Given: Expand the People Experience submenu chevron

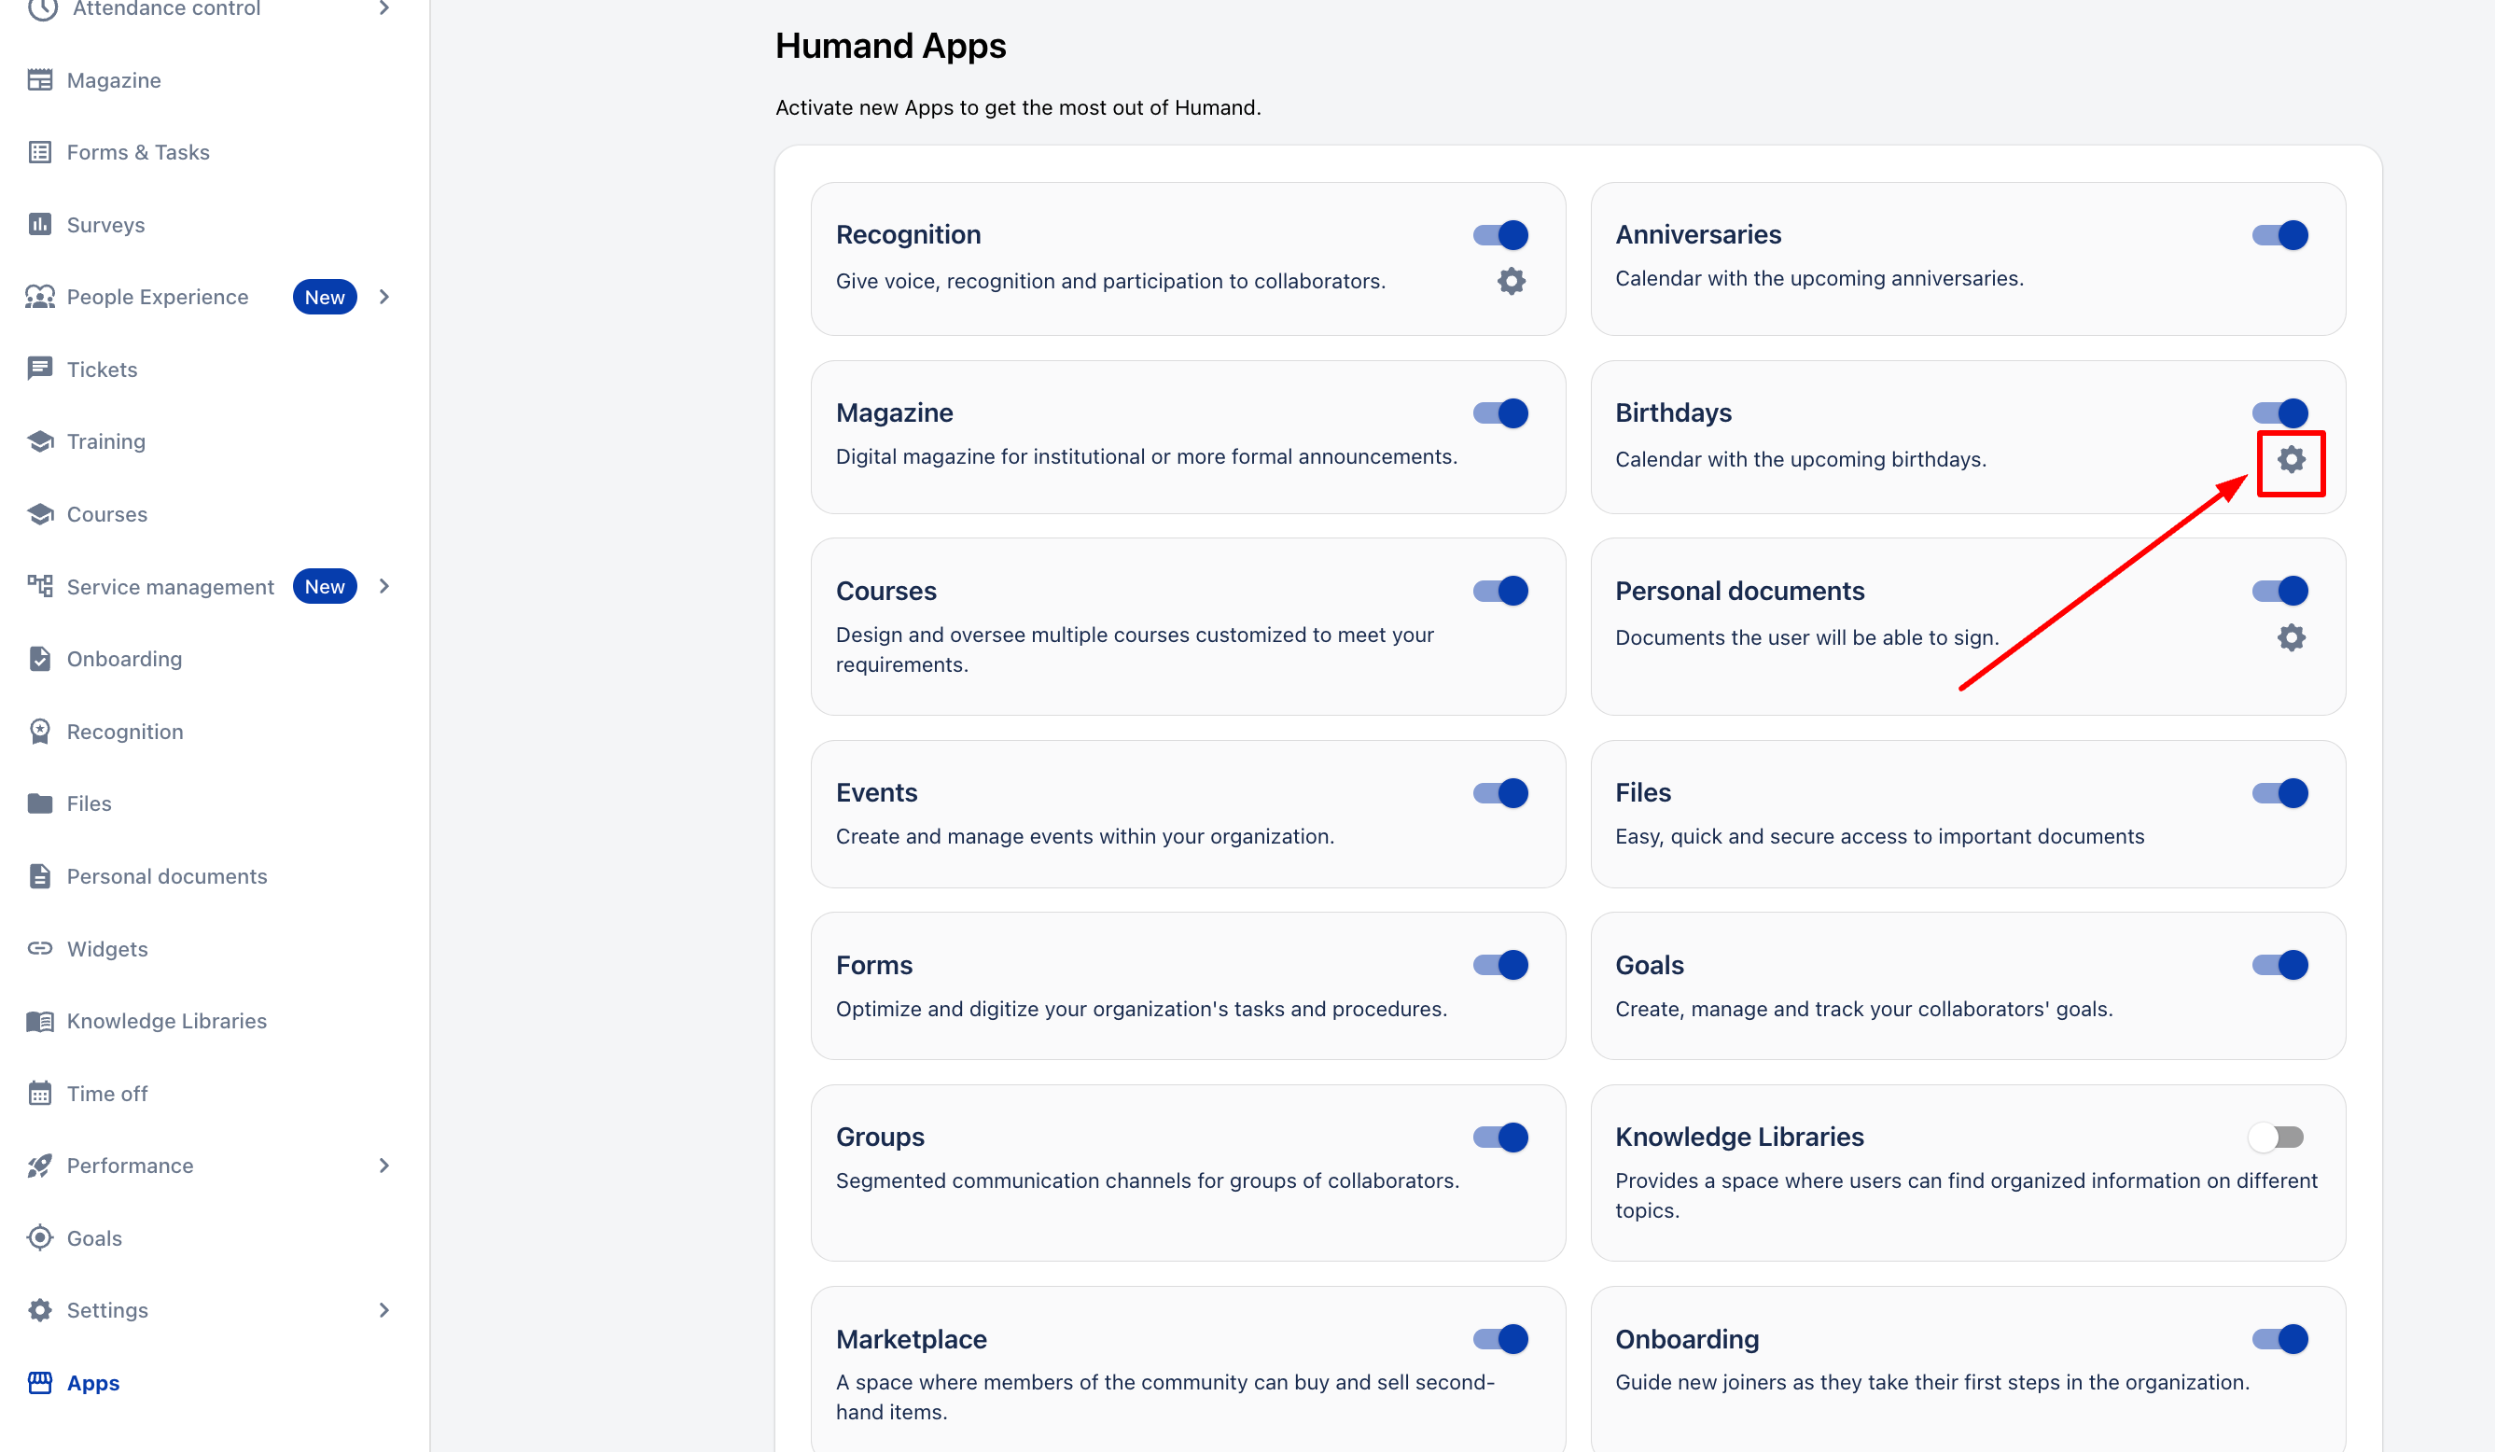Looking at the screenshot, I should pos(384,297).
